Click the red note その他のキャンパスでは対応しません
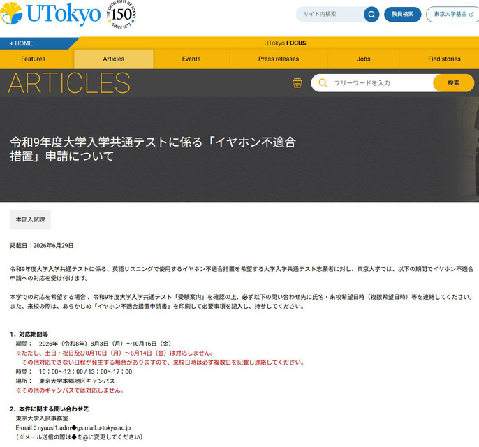The width and height of the screenshot is (479, 447). (70, 390)
